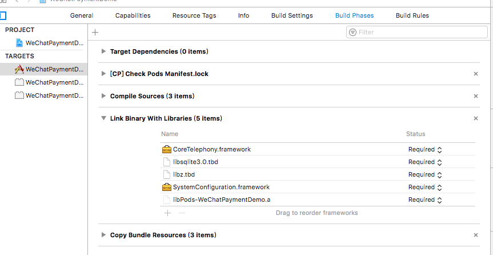
Task: Click the SystemConfiguration.framework toolbox icon
Action: pyautogui.click(x=167, y=187)
